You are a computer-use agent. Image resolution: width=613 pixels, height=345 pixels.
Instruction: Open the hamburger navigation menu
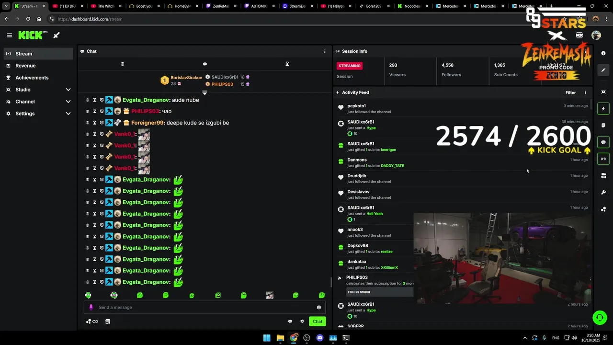click(x=9, y=35)
